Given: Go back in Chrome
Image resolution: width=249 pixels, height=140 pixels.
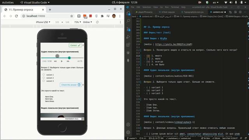Looking at the screenshot, I should pyautogui.click(x=5, y=16).
